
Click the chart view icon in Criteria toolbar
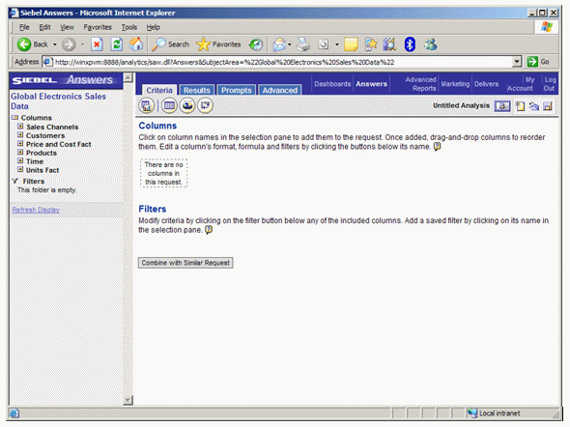coord(187,105)
